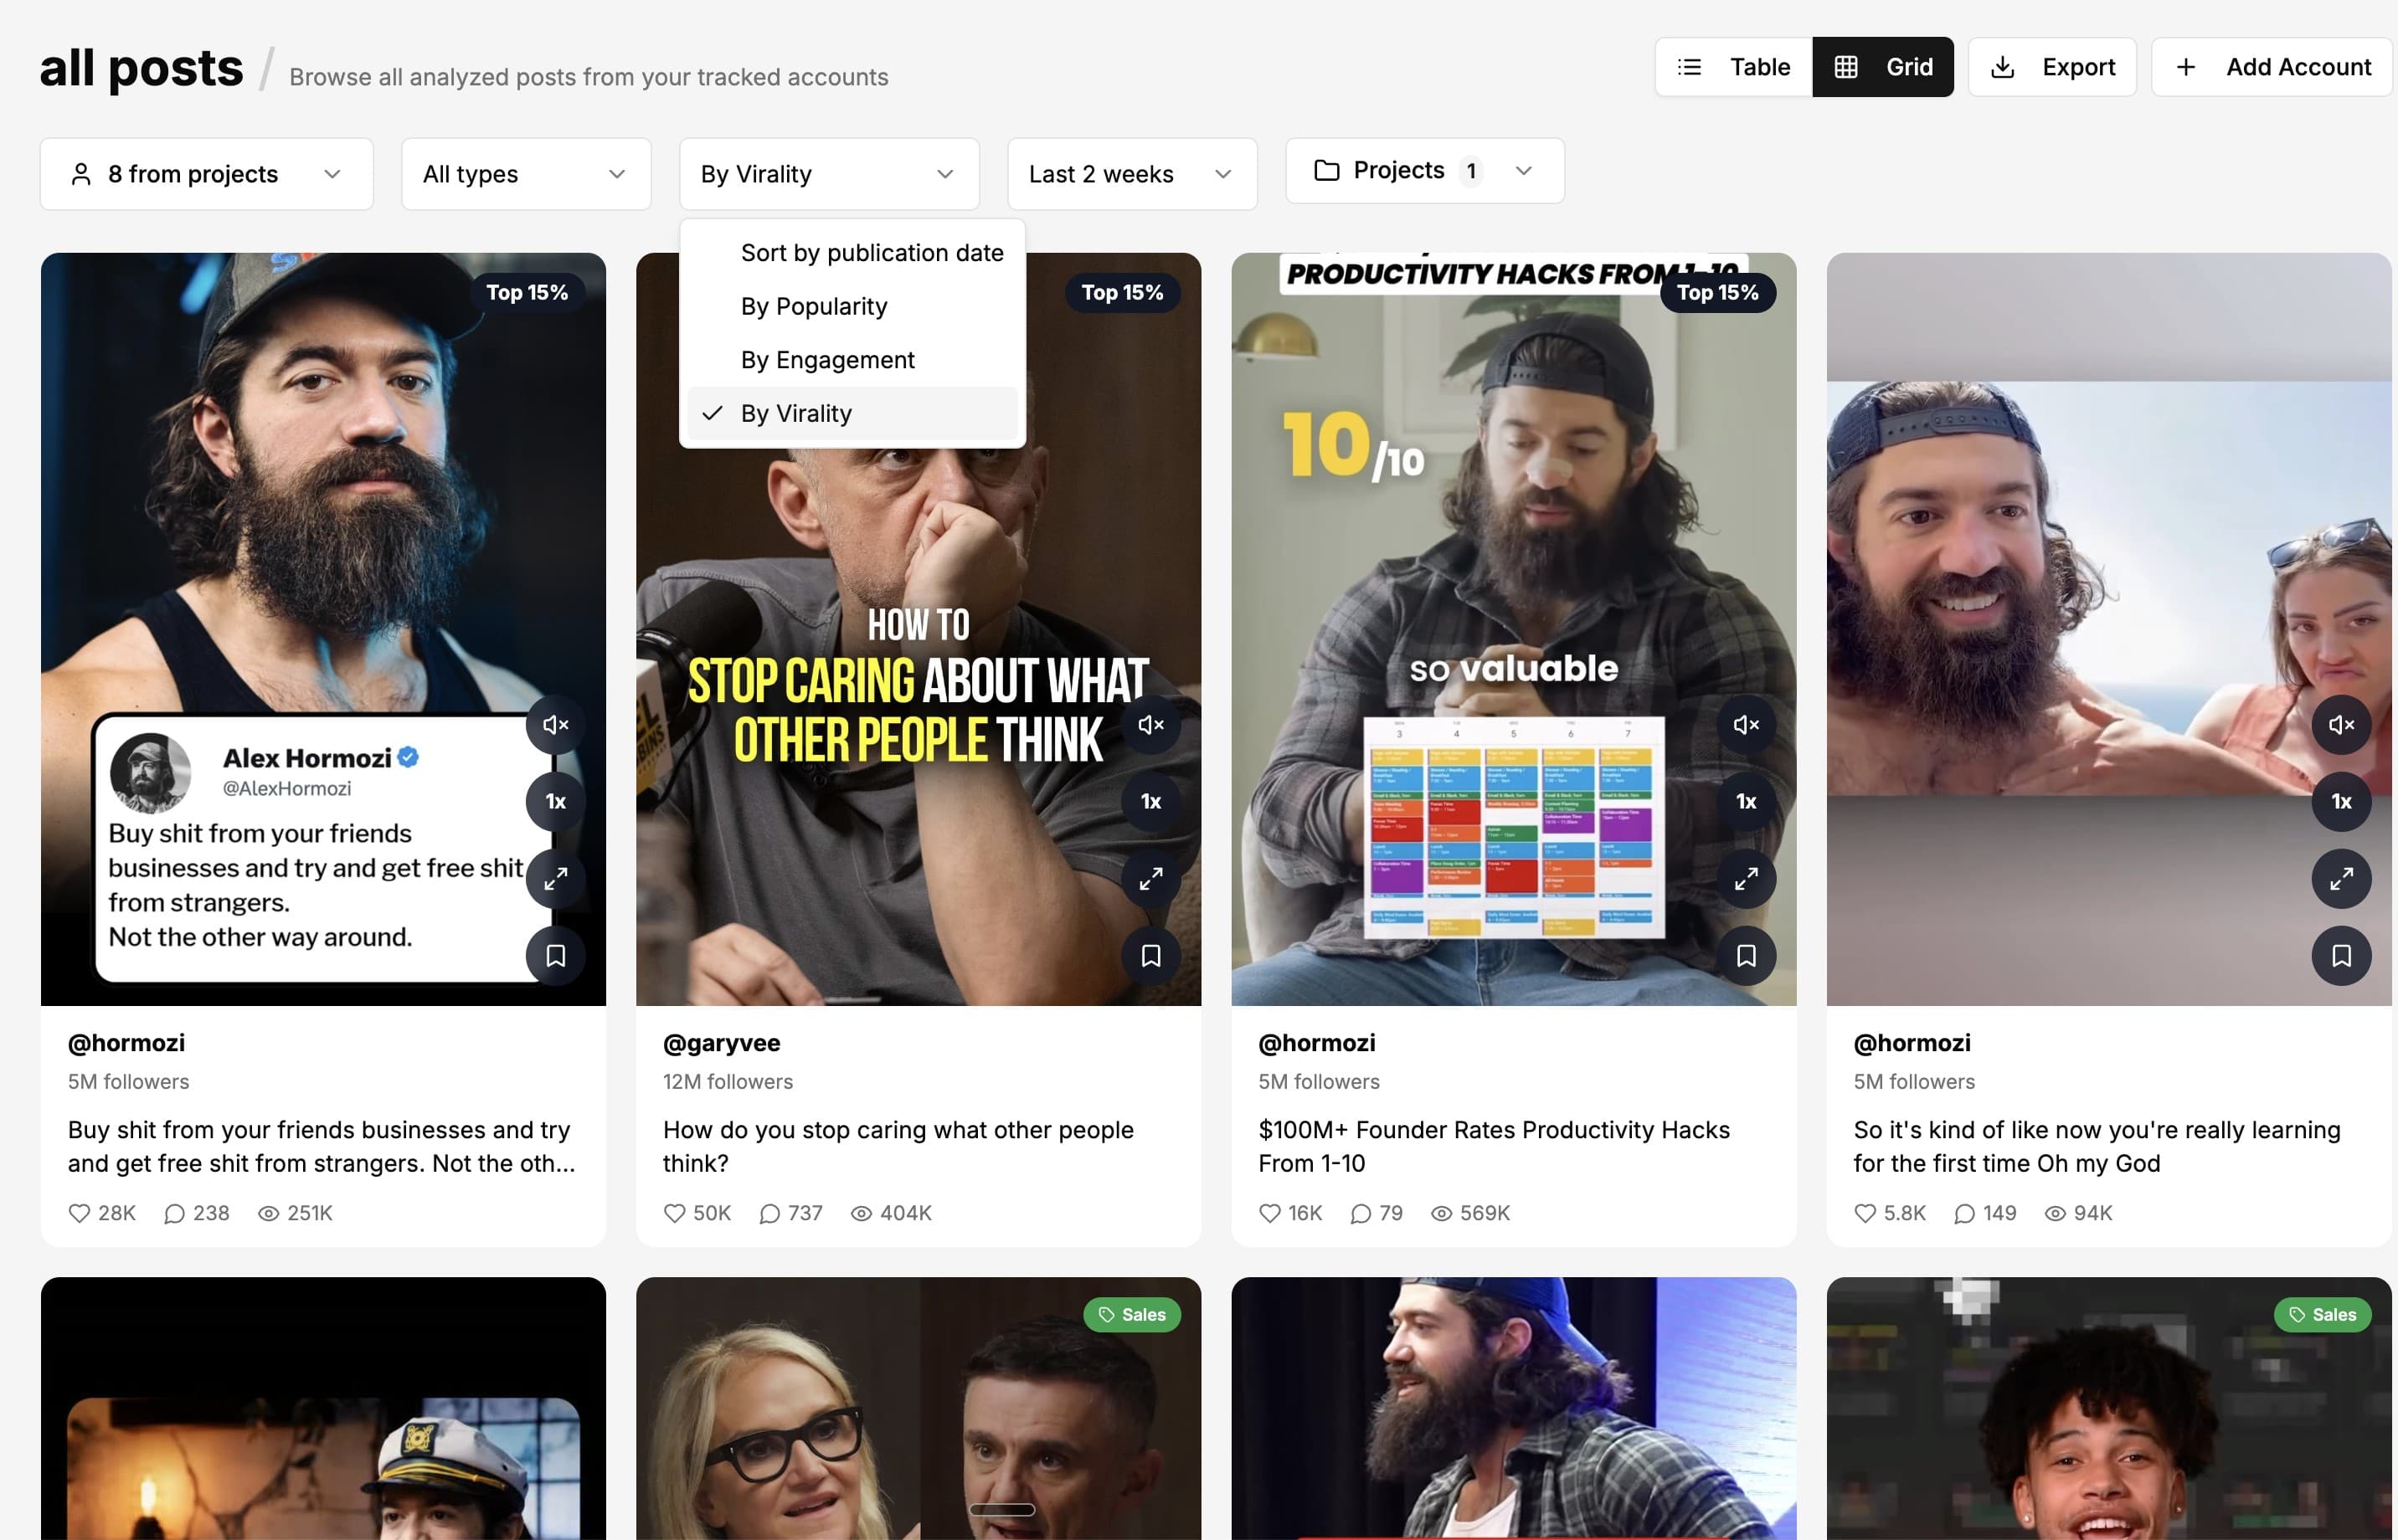The height and width of the screenshot is (1540, 2398).
Task: Click caption '$100M+ Founder Rates Productivity Hacks From 1-10'
Action: pyautogui.click(x=1494, y=1147)
